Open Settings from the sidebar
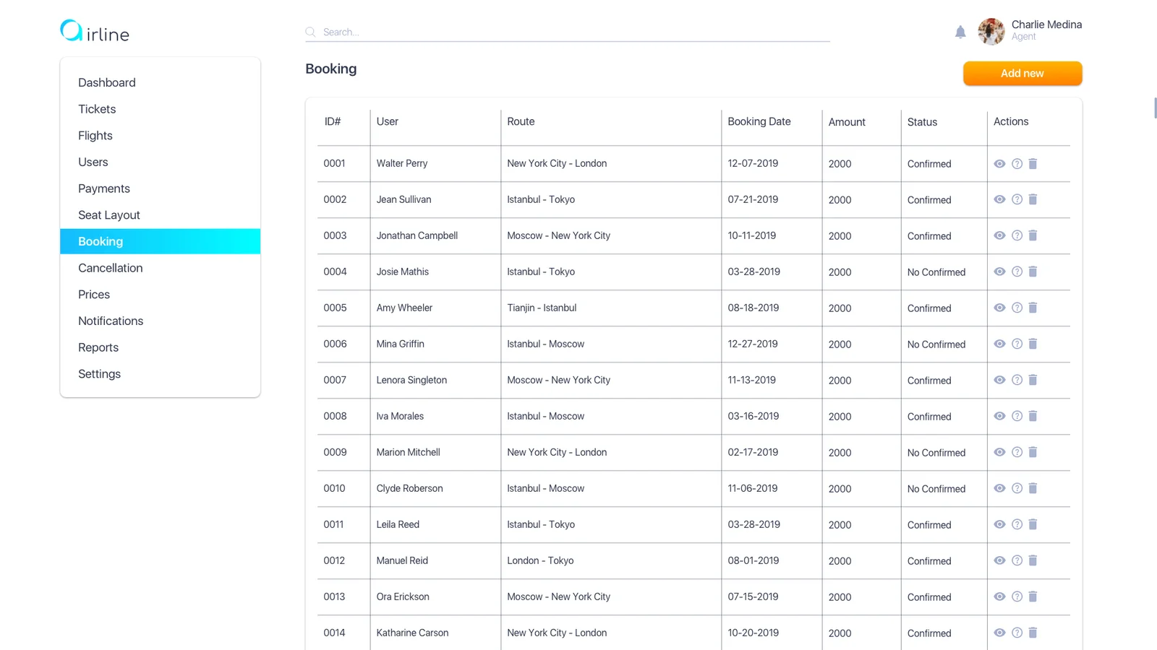 [x=100, y=374]
